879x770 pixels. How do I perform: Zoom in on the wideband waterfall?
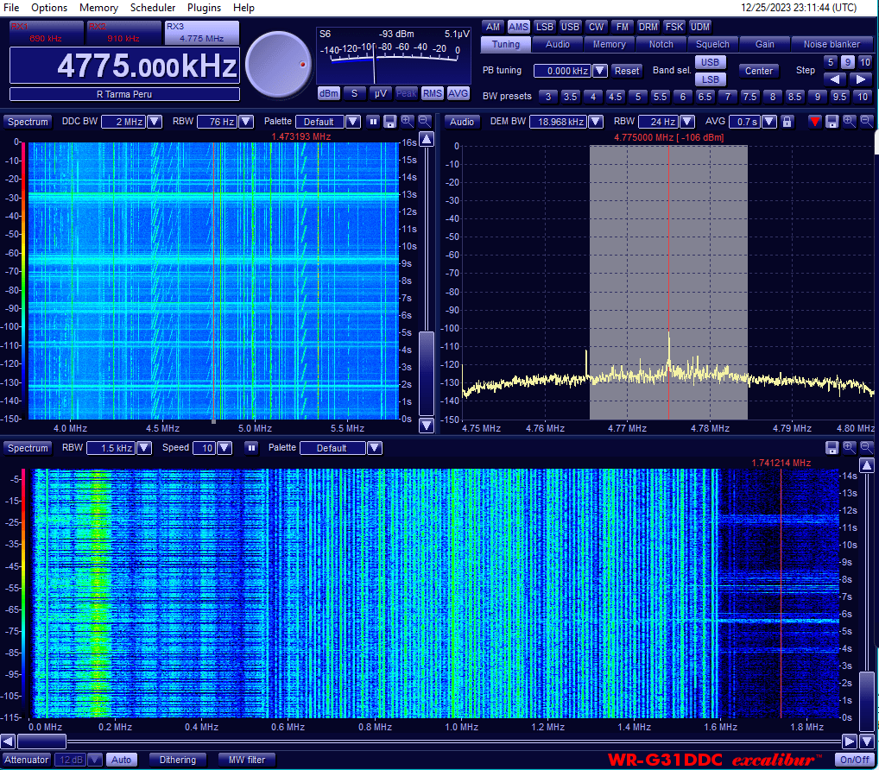[x=850, y=447]
